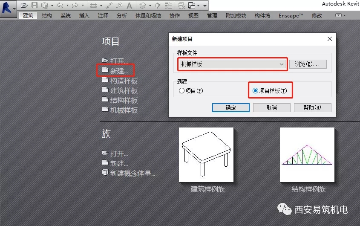360x226 pixels.
Task: Click the Synchronize with central icon
Action: click(45, 5)
